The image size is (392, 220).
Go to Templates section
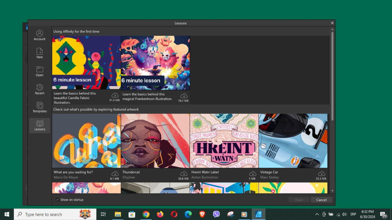coord(40,107)
